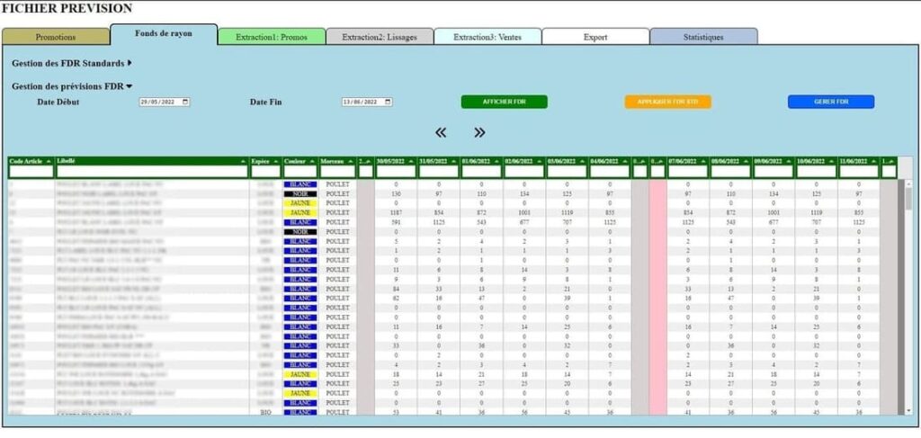Image resolution: width=921 pixels, height=438 pixels.
Task: Focus the Couleur filter box
Action: coord(300,172)
